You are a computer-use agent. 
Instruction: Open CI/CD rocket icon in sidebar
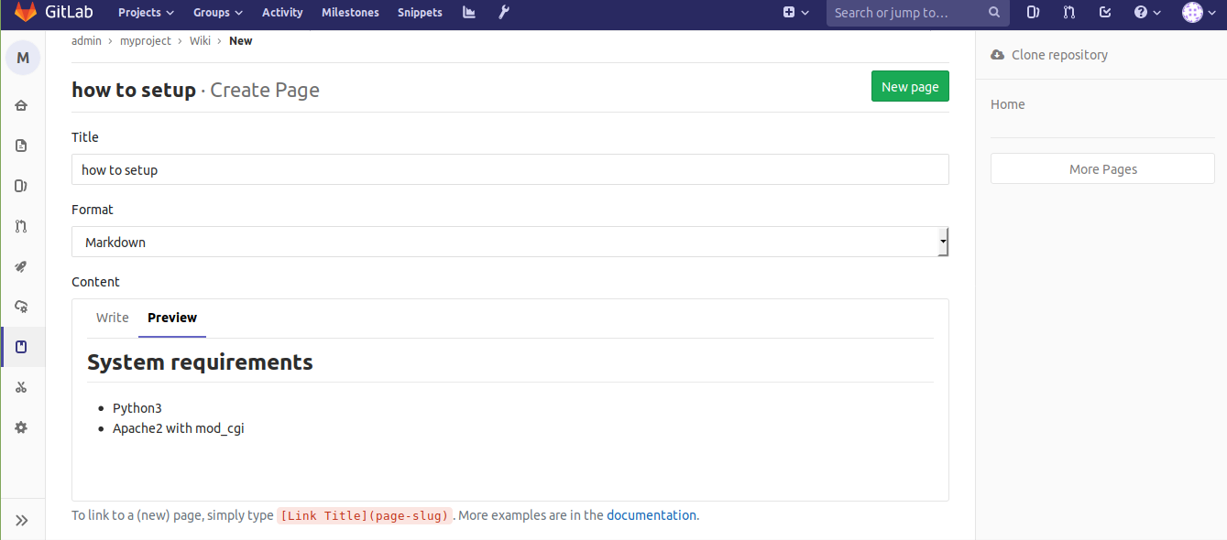[x=22, y=266]
